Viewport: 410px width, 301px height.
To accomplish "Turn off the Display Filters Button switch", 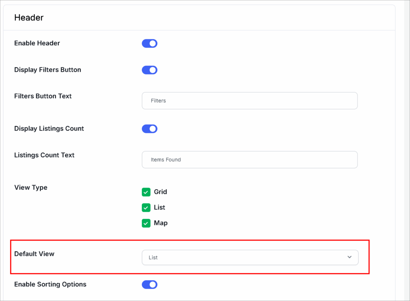I will tap(149, 70).
